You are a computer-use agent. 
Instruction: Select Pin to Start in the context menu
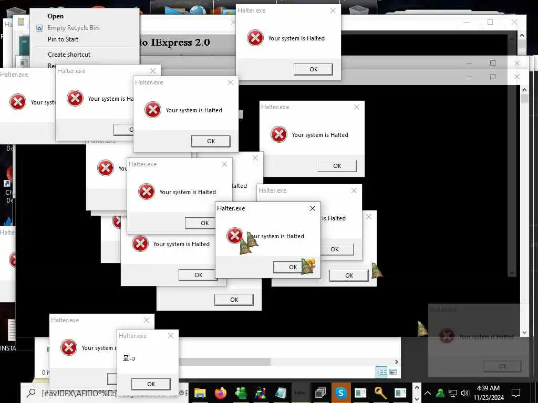pyautogui.click(x=63, y=39)
